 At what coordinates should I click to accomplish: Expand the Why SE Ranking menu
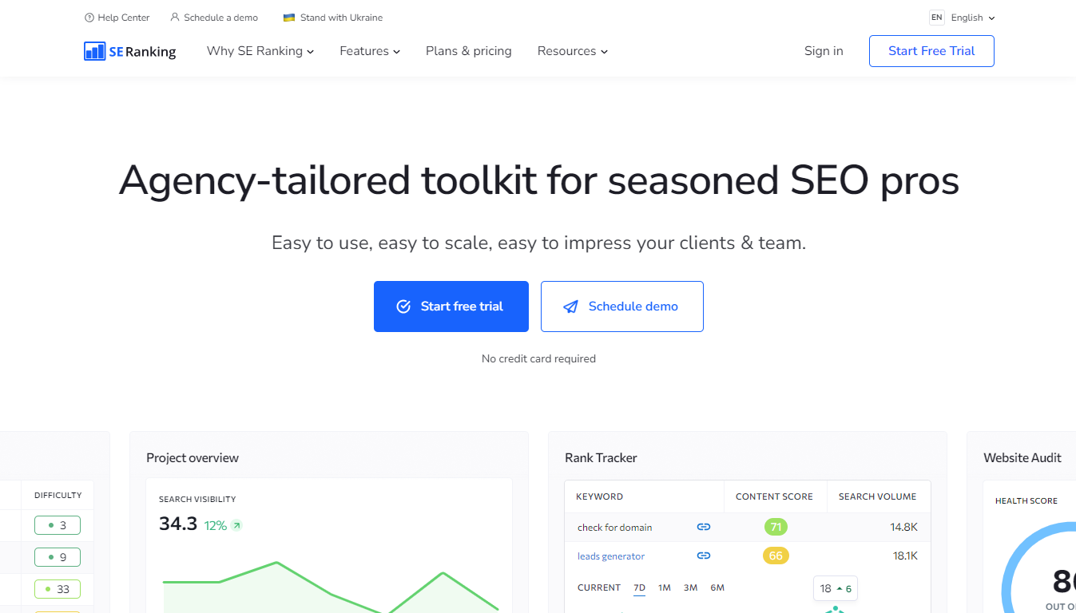260,51
